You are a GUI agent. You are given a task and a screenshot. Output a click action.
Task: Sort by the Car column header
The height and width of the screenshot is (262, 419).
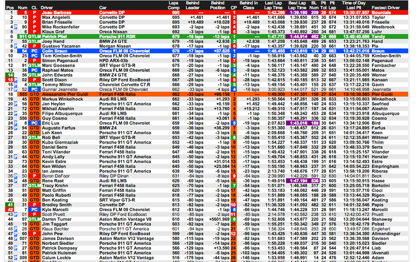(x=103, y=8)
